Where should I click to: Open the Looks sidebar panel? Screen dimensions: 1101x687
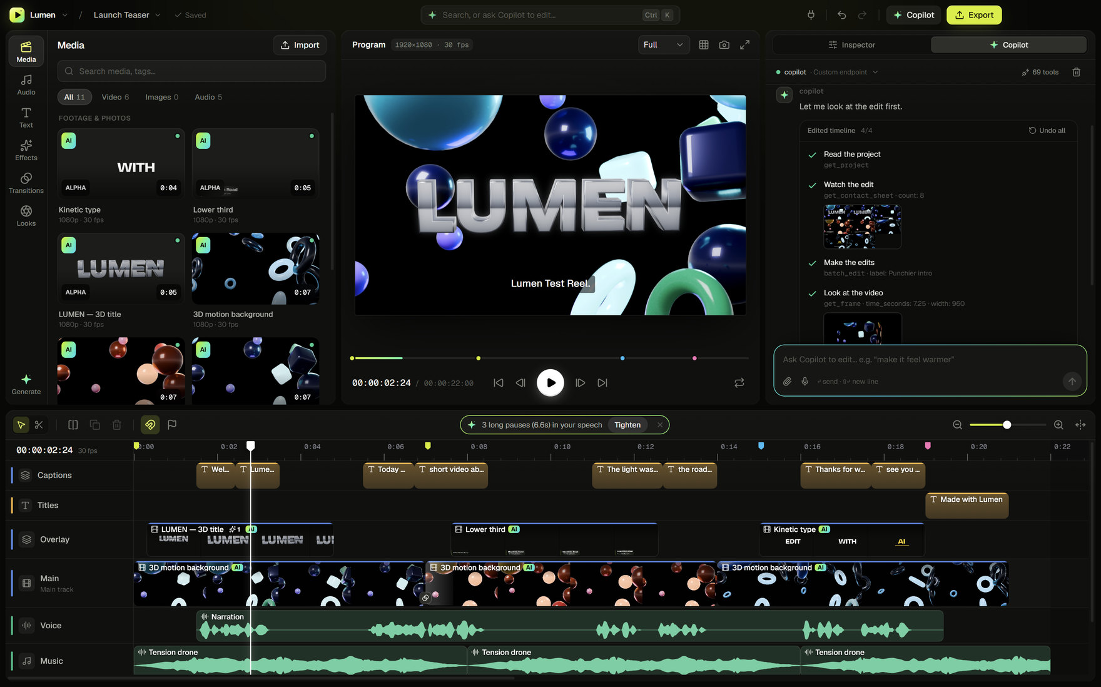click(x=26, y=216)
